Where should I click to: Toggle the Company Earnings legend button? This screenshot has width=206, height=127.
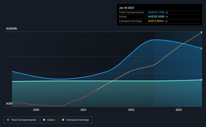point(76,120)
